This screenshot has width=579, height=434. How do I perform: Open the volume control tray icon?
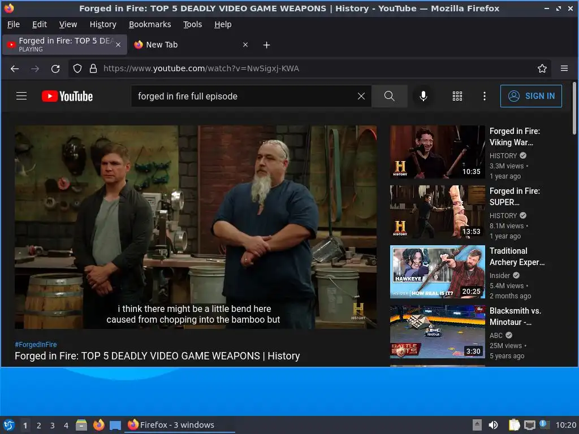tap(493, 425)
